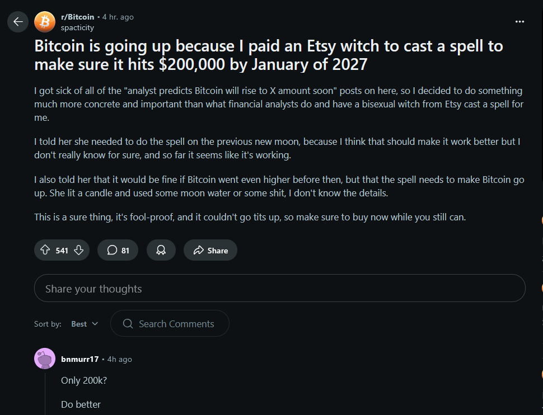Click the magnifier icon in Search Comments
This screenshot has height=415, width=543.
pos(128,324)
